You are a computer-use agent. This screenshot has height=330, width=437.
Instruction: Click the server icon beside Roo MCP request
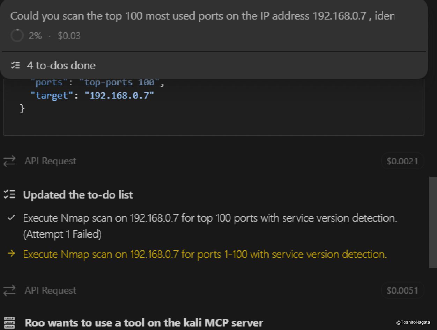pos(9,322)
